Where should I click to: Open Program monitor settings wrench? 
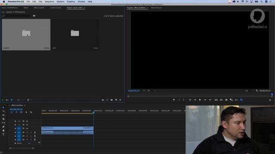coord(257,91)
